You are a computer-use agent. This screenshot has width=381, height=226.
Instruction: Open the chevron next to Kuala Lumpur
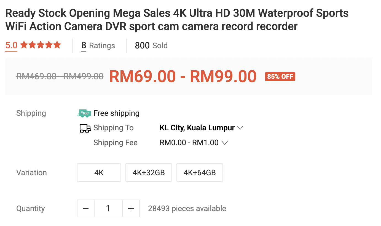coord(240,128)
